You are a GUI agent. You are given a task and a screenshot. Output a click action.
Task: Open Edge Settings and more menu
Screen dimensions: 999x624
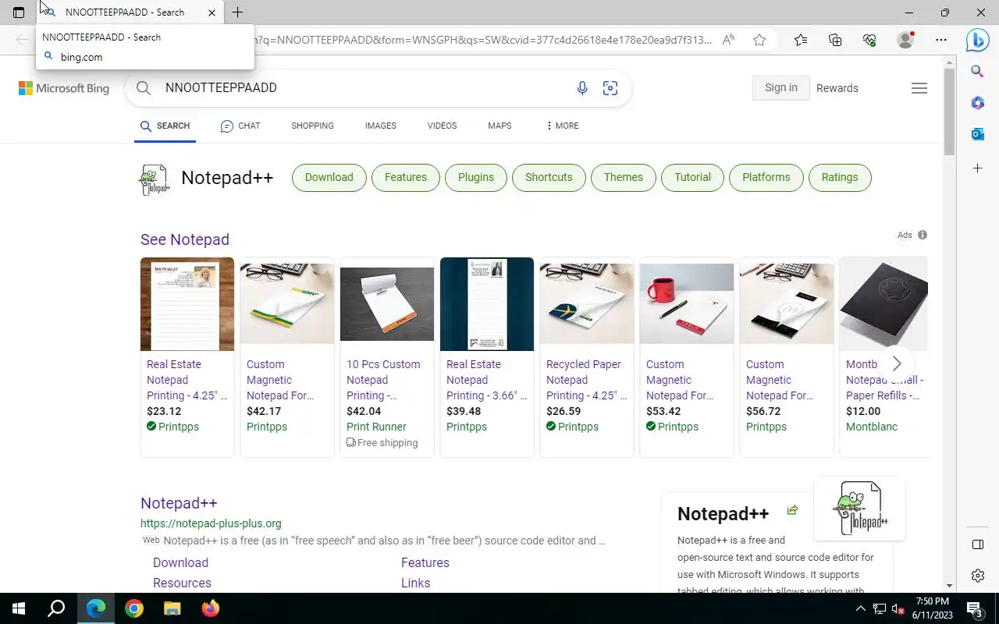(x=941, y=40)
